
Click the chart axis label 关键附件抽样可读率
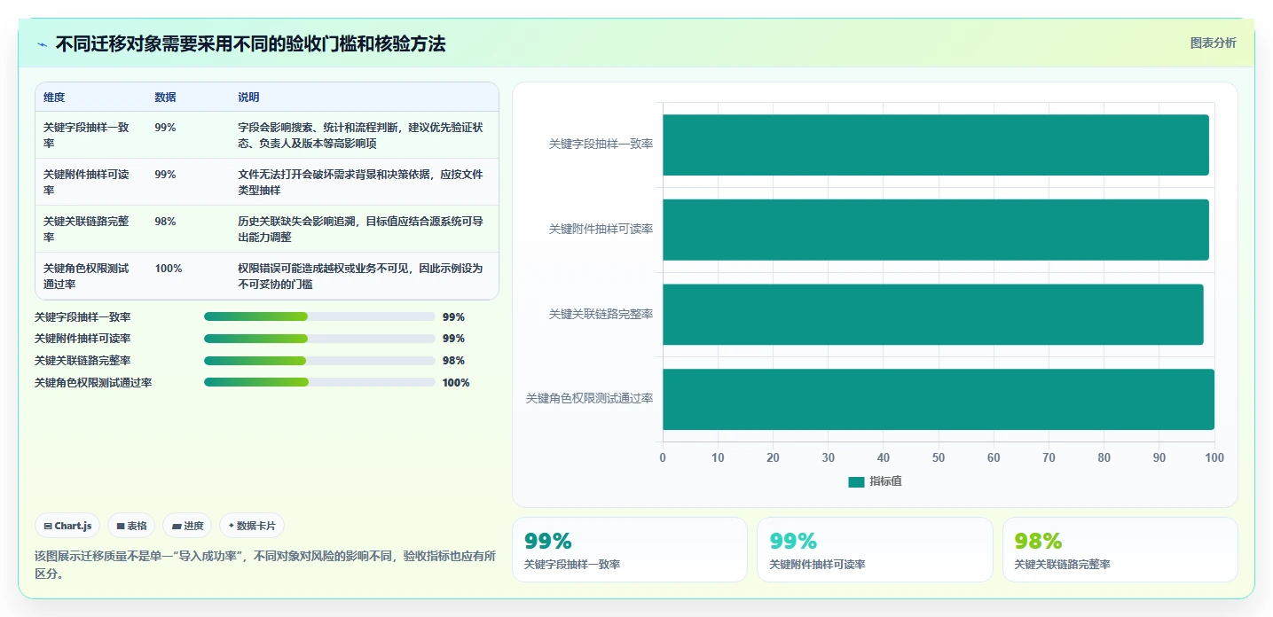(601, 230)
